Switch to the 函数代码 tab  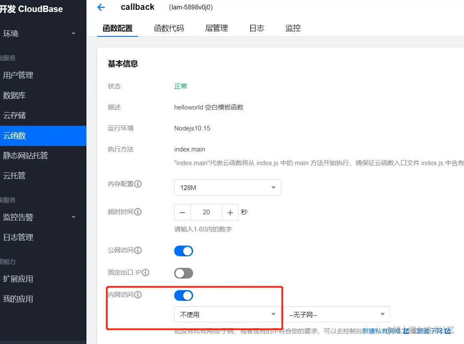[169, 28]
